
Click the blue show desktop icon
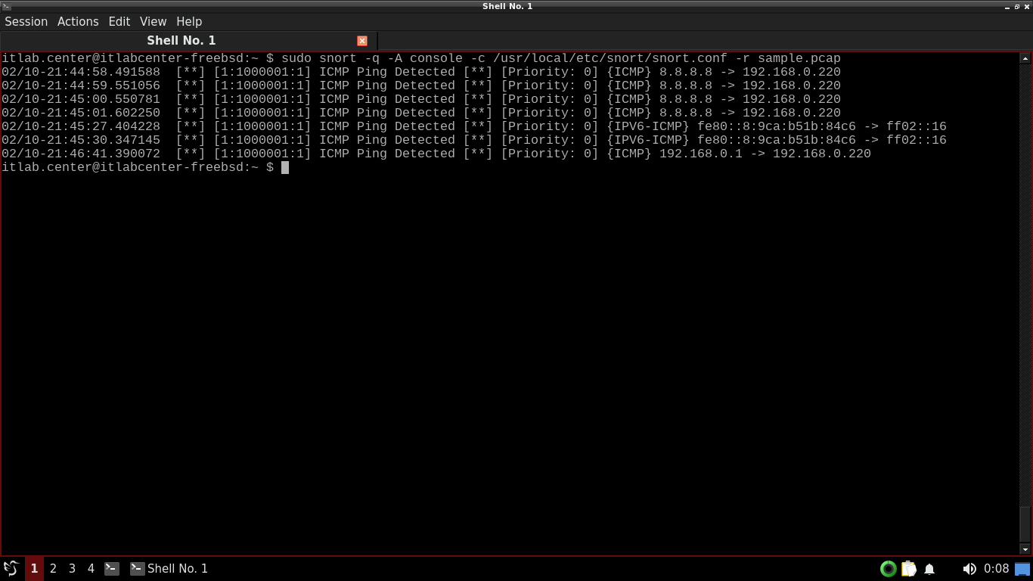tap(1022, 569)
